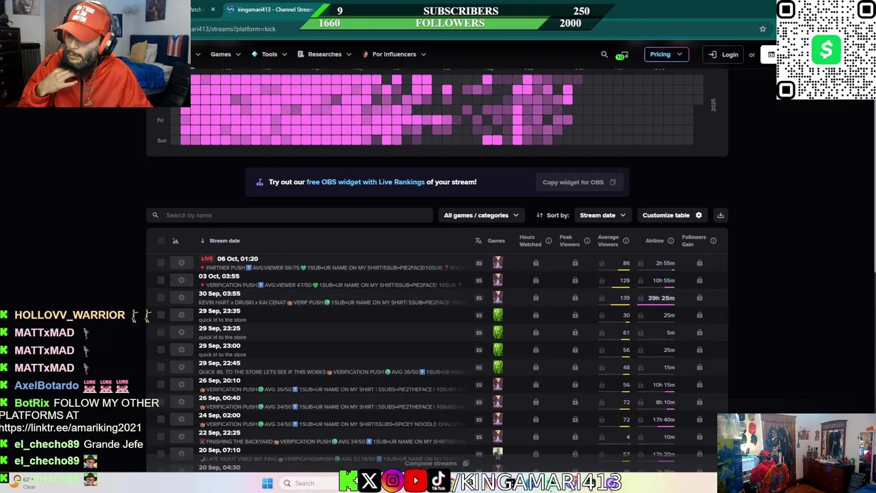Expand the Researches menu
This screenshot has width=876, height=493.
pyautogui.click(x=324, y=55)
